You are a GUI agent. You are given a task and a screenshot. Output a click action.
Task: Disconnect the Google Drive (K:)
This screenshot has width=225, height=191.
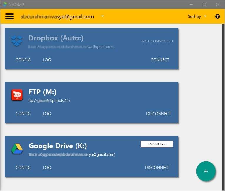pos(157,168)
